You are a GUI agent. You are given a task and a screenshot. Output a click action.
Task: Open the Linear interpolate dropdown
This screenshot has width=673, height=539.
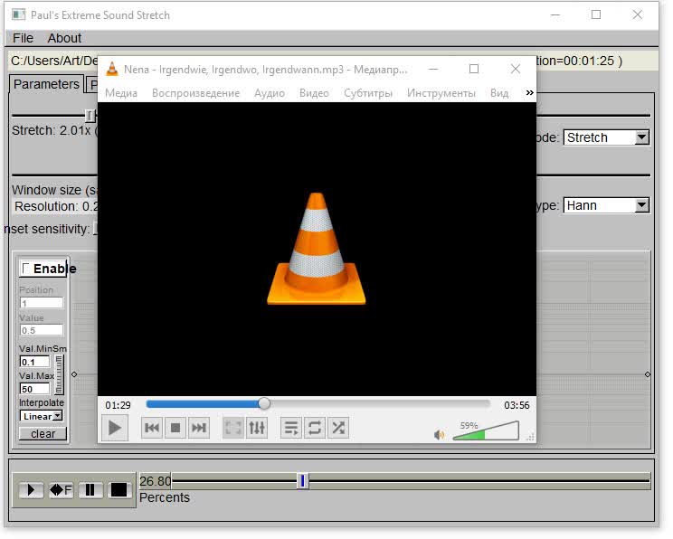(41, 416)
